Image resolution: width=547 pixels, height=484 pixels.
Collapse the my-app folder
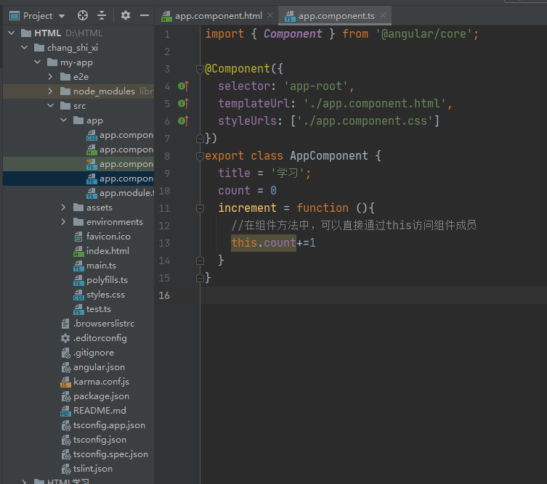(x=38, y=62)
